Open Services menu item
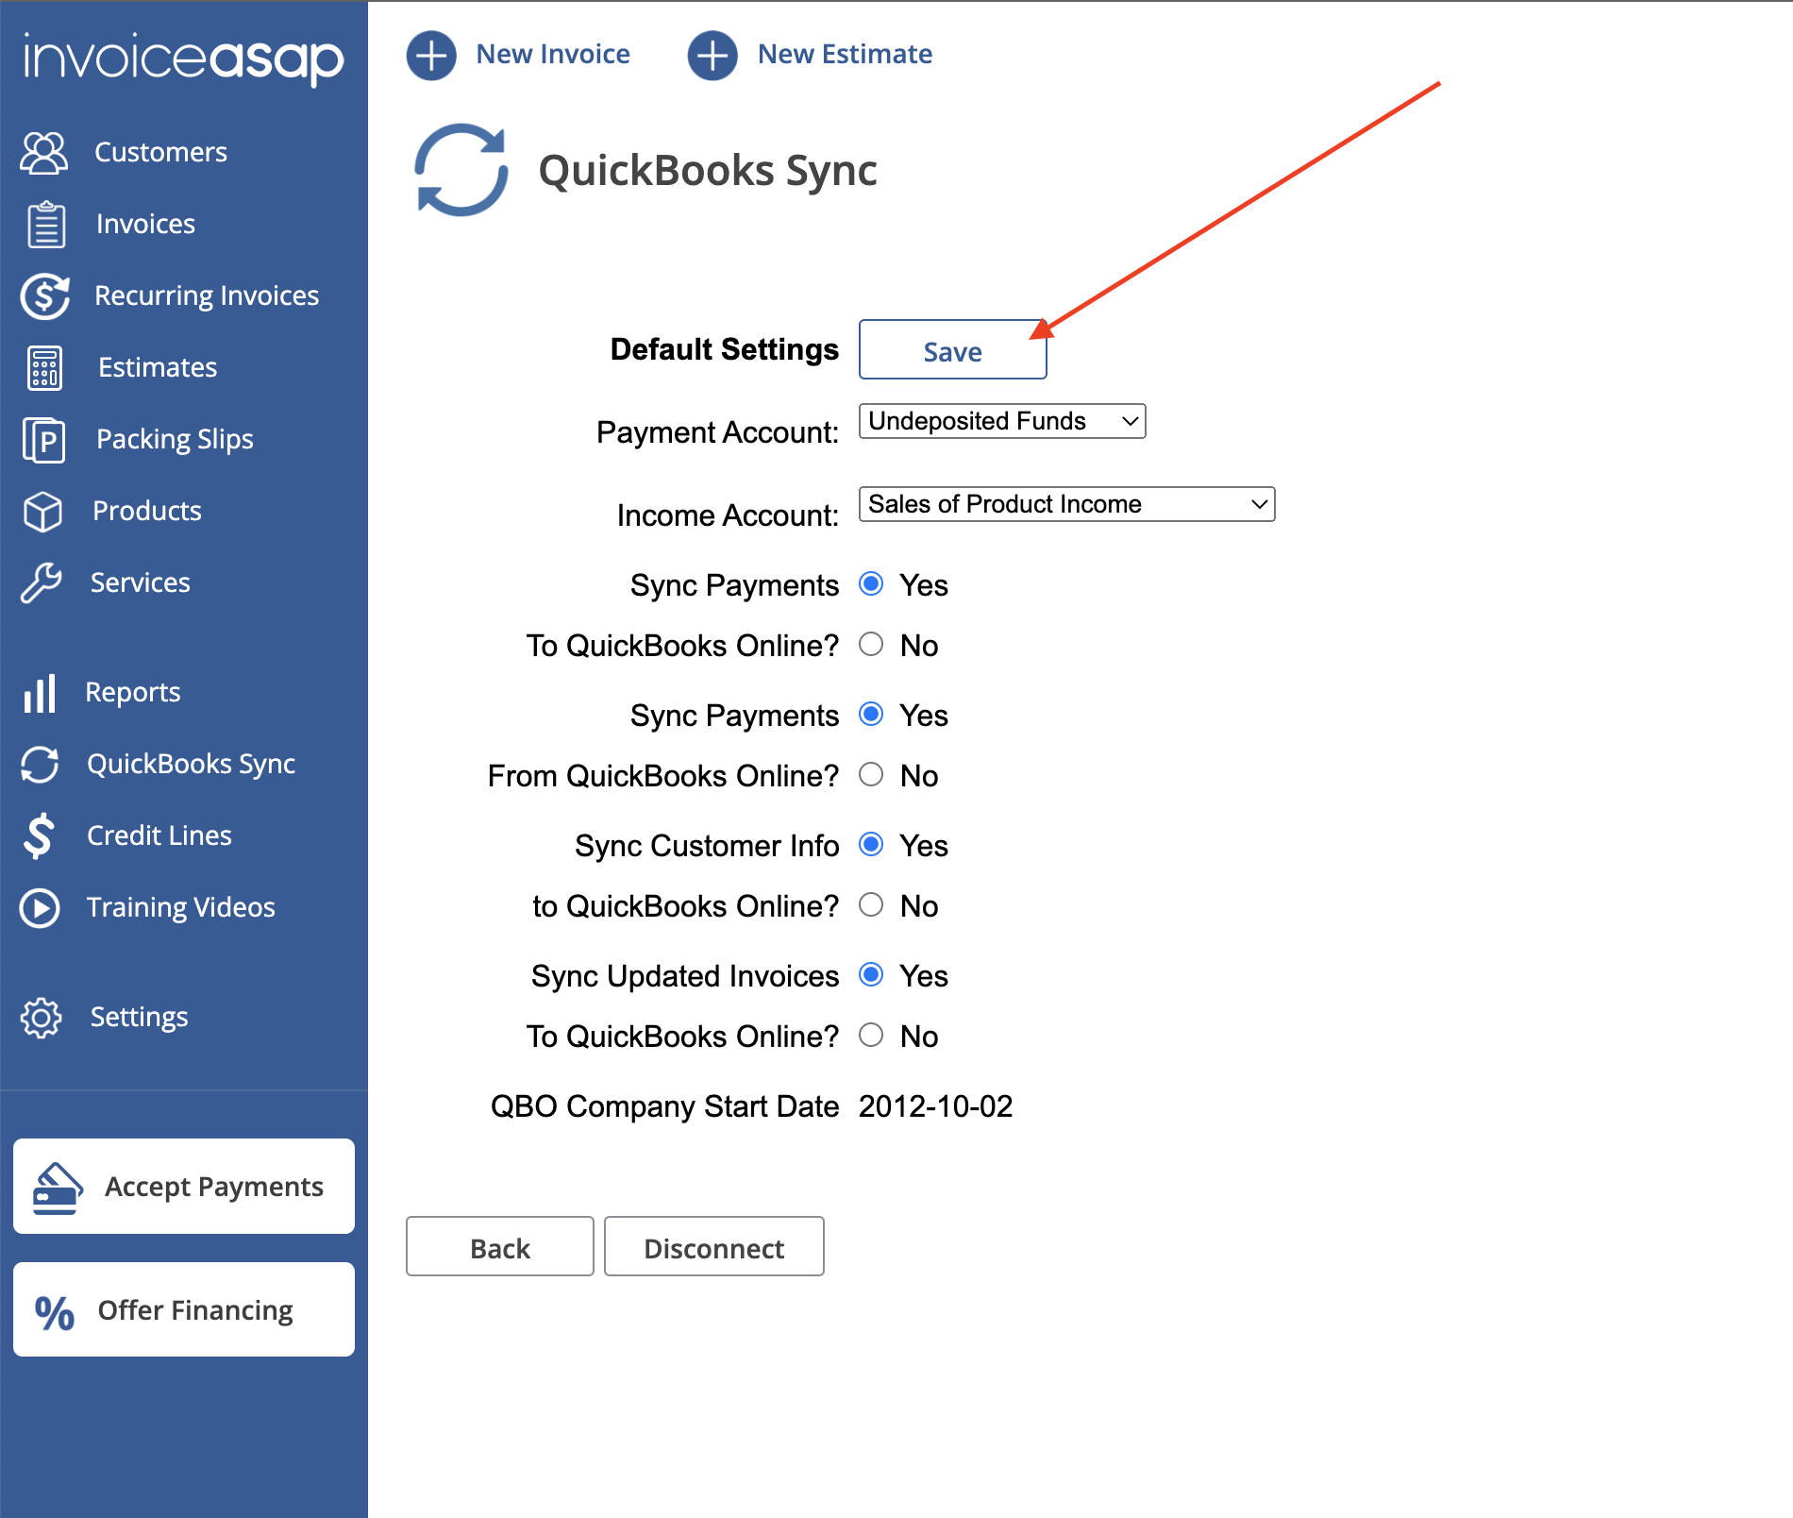The image size is (1793, 1518). click(x=140, y=582)
